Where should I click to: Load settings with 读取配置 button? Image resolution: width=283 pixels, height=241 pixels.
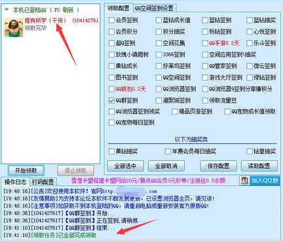[259, 166]
